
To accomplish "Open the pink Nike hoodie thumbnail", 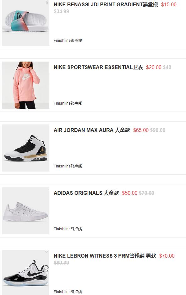I will 26,85.
